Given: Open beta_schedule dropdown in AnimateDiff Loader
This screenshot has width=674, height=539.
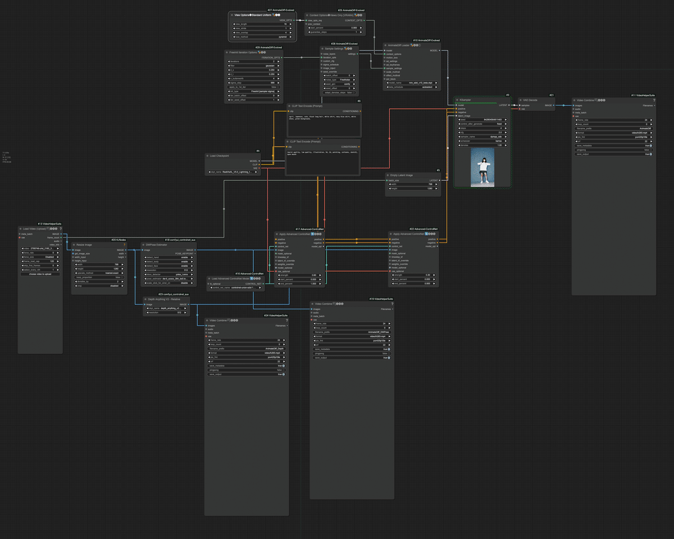Looking at the screenshot, I should pos(412,87).
